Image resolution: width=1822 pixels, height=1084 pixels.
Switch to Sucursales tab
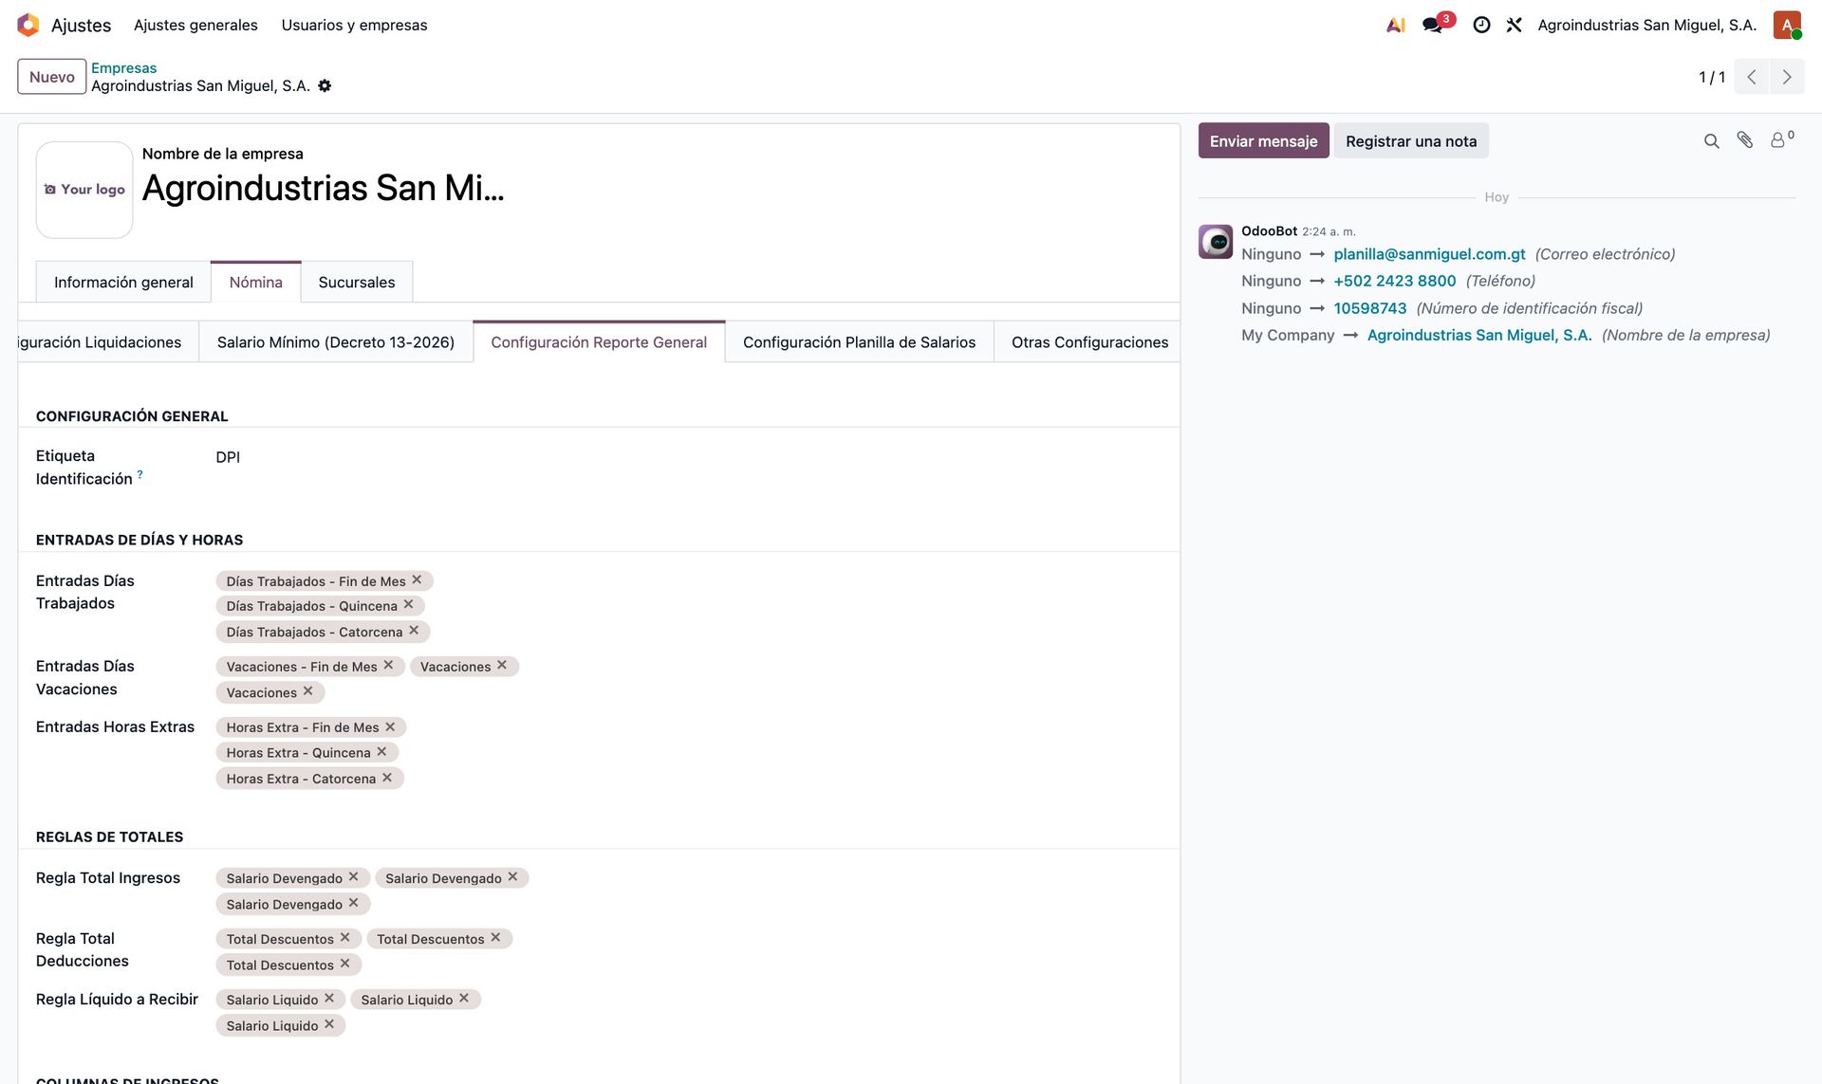(x=357, y=282)
